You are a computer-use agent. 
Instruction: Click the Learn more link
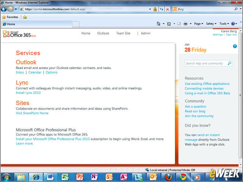pos(24,143)
